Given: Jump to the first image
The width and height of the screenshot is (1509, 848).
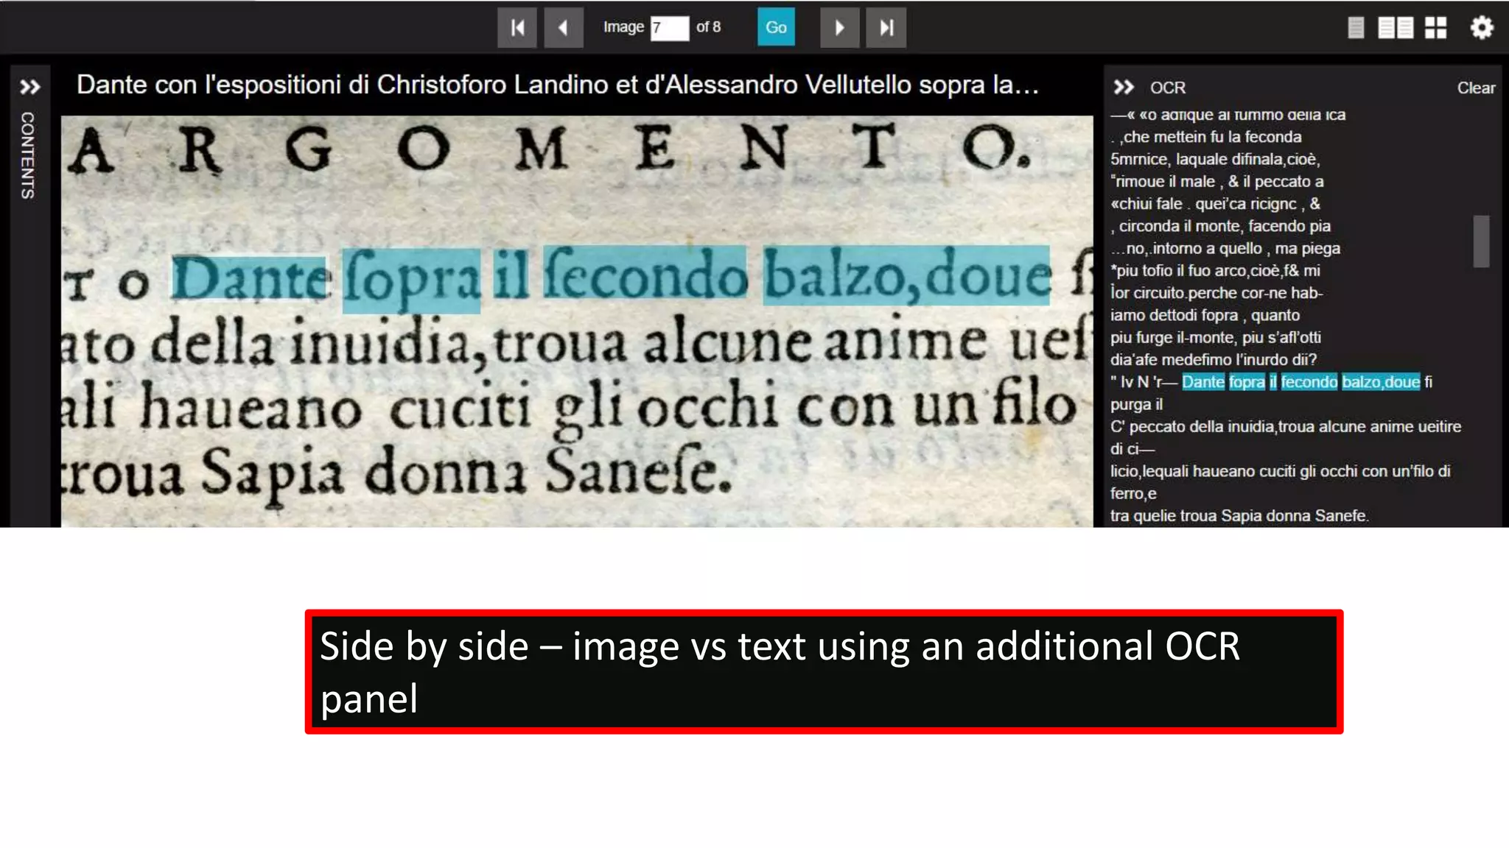Looking at the screenshot, I should pos(517,28).
